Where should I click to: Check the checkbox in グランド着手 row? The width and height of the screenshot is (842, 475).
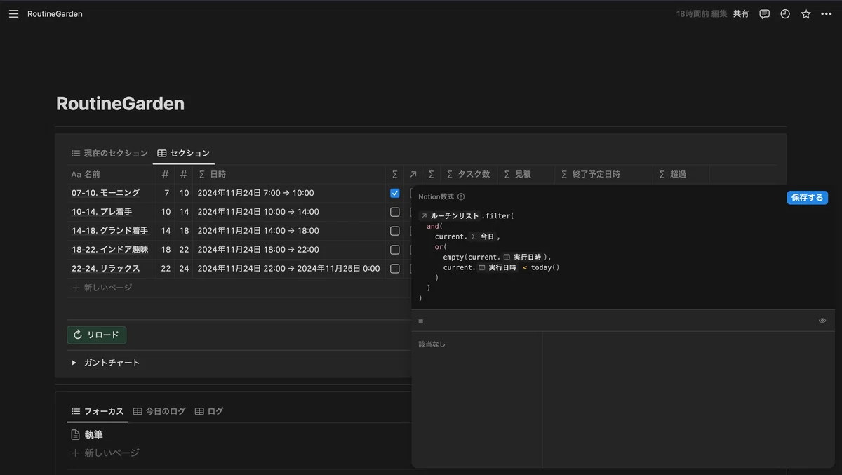(x=395, y=231)
